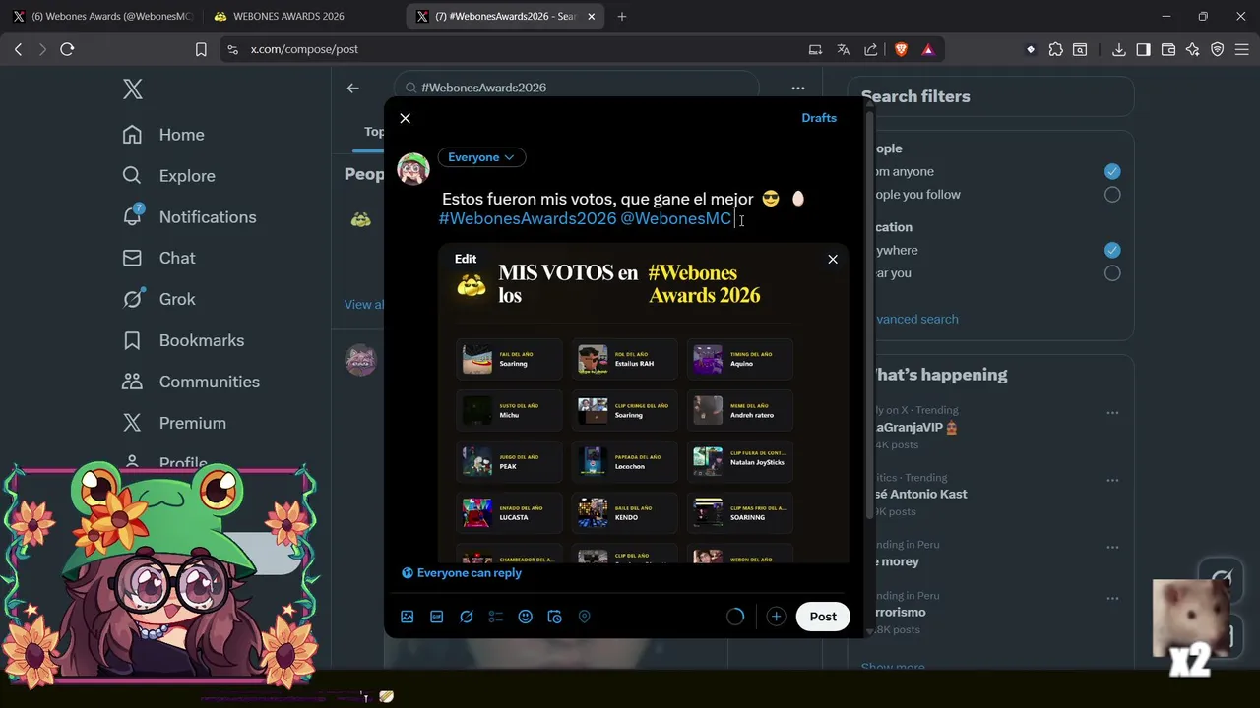
Task: Reload the page
Action: click(x=67, y=49)
